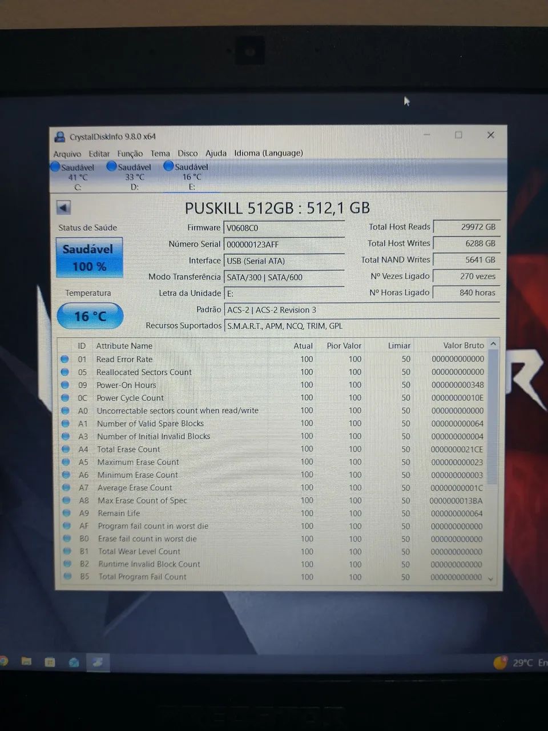Open the weather widget showing 29°C

[x=519, y=662]
